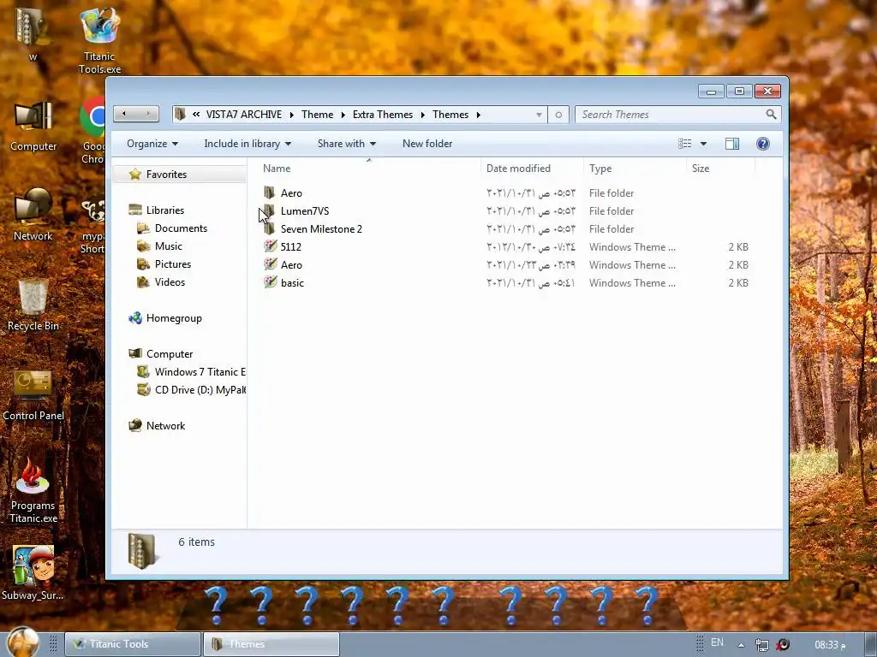The width and height of the screenshot is (877, 657).
Task: Click the Start orb button
Action: tap(23, 642)
